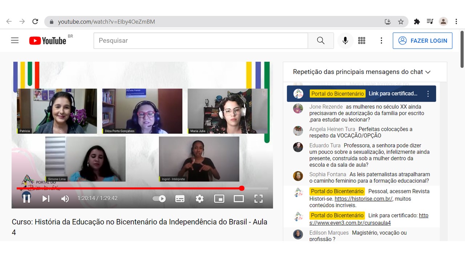This screenshot has height=261, width=465.
Task: Bookmark this page with the star icon
Action: coord(401,22)
